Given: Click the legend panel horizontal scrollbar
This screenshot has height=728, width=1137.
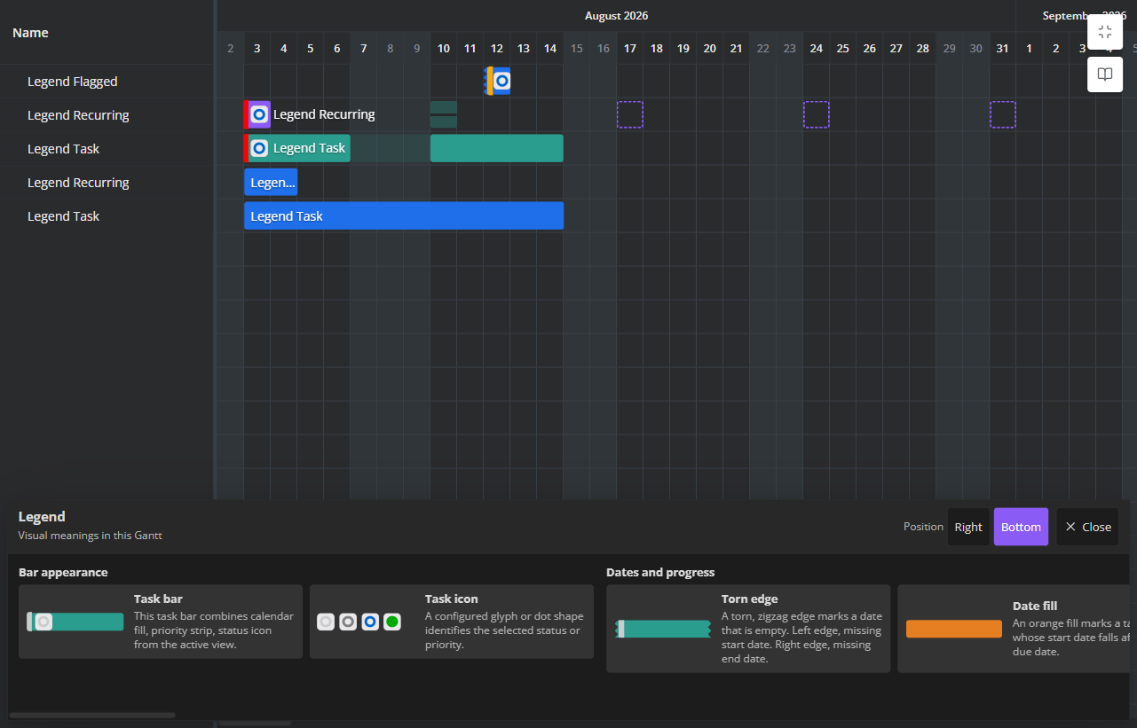Looking at the screenshot, I should (x=92, y=715).
